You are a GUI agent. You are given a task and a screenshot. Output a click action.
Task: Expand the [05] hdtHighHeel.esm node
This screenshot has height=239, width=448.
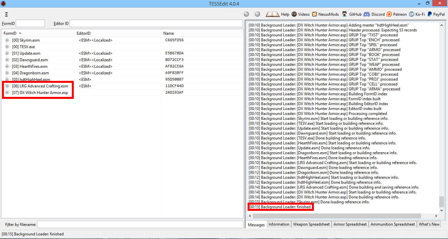tap(7, 80)
